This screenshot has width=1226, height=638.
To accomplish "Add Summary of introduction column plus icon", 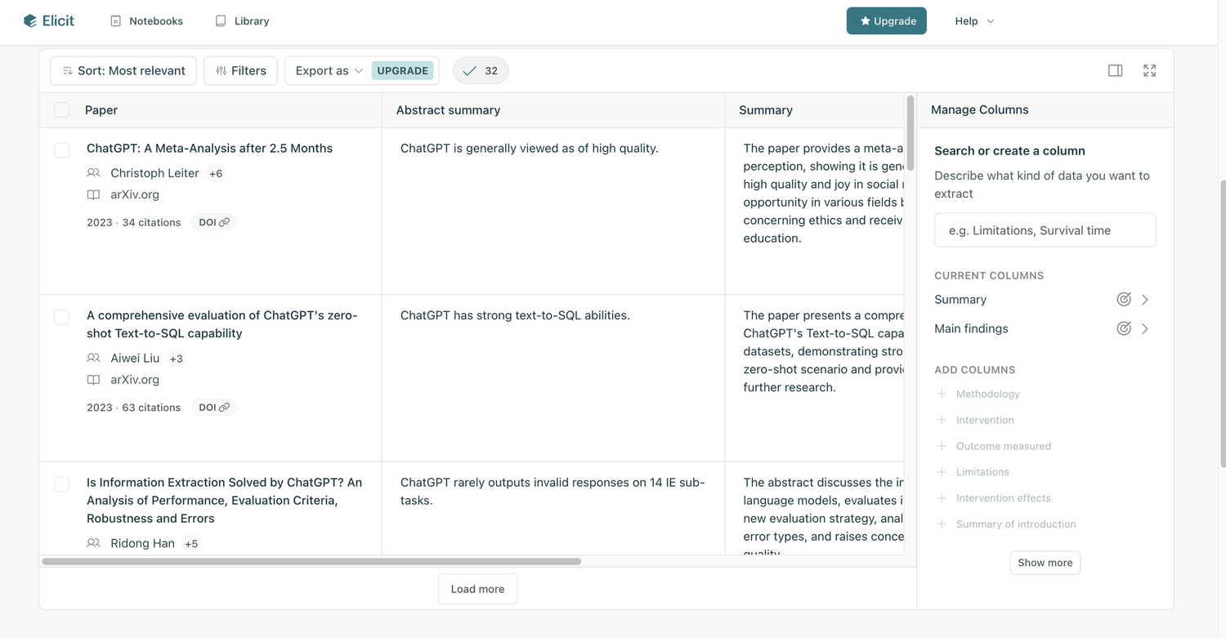I will [x=942, y=524].
